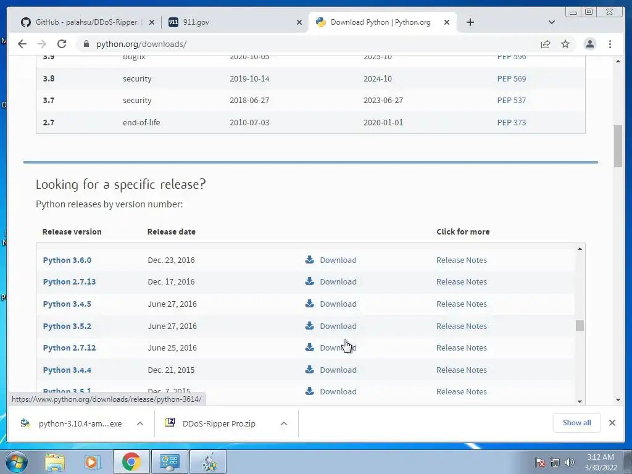This screenshot has height=474, width=632.
Task: Open Release Notes for Python 3.4.4
Action: tap(462, 370)
